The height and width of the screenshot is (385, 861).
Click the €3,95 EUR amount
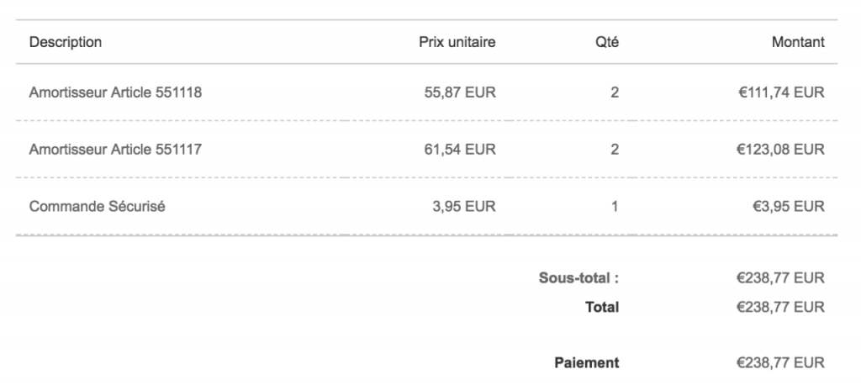[x=789, y=207]
